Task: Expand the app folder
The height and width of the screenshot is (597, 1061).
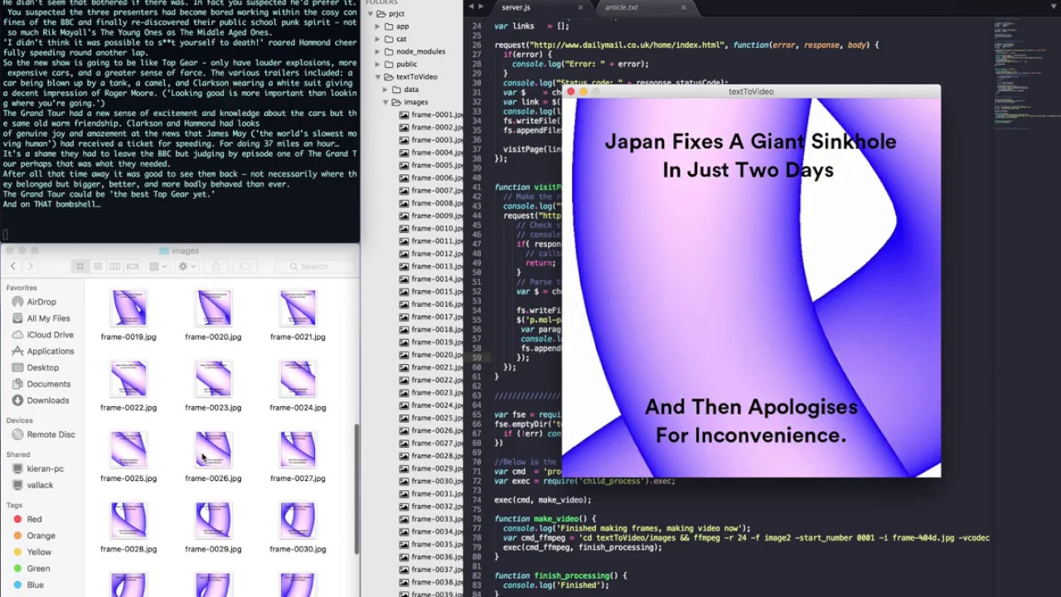Action: coord(378,27)
